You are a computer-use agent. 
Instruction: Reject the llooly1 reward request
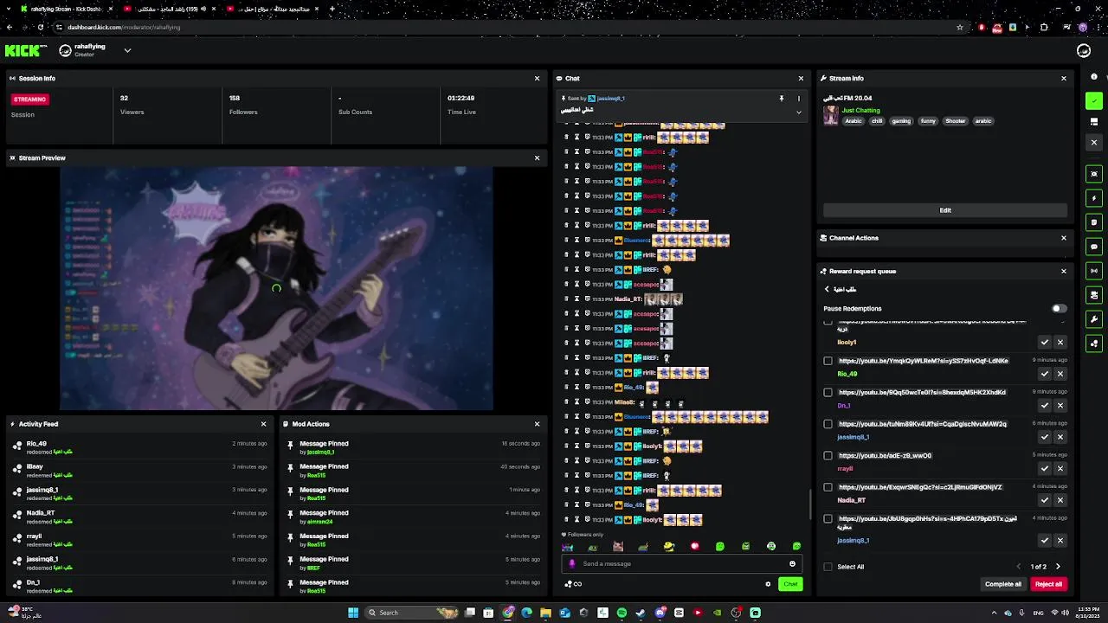1060,342
